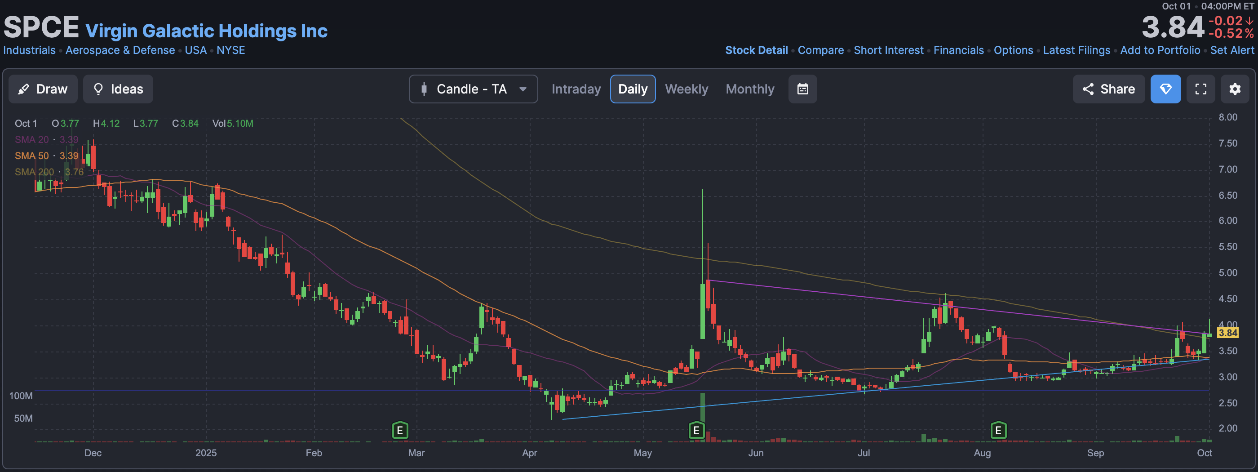Open the Aerospace & Defense industry link
The height and width of the screenshot is (472, 1258).
[x=120, y=50]
